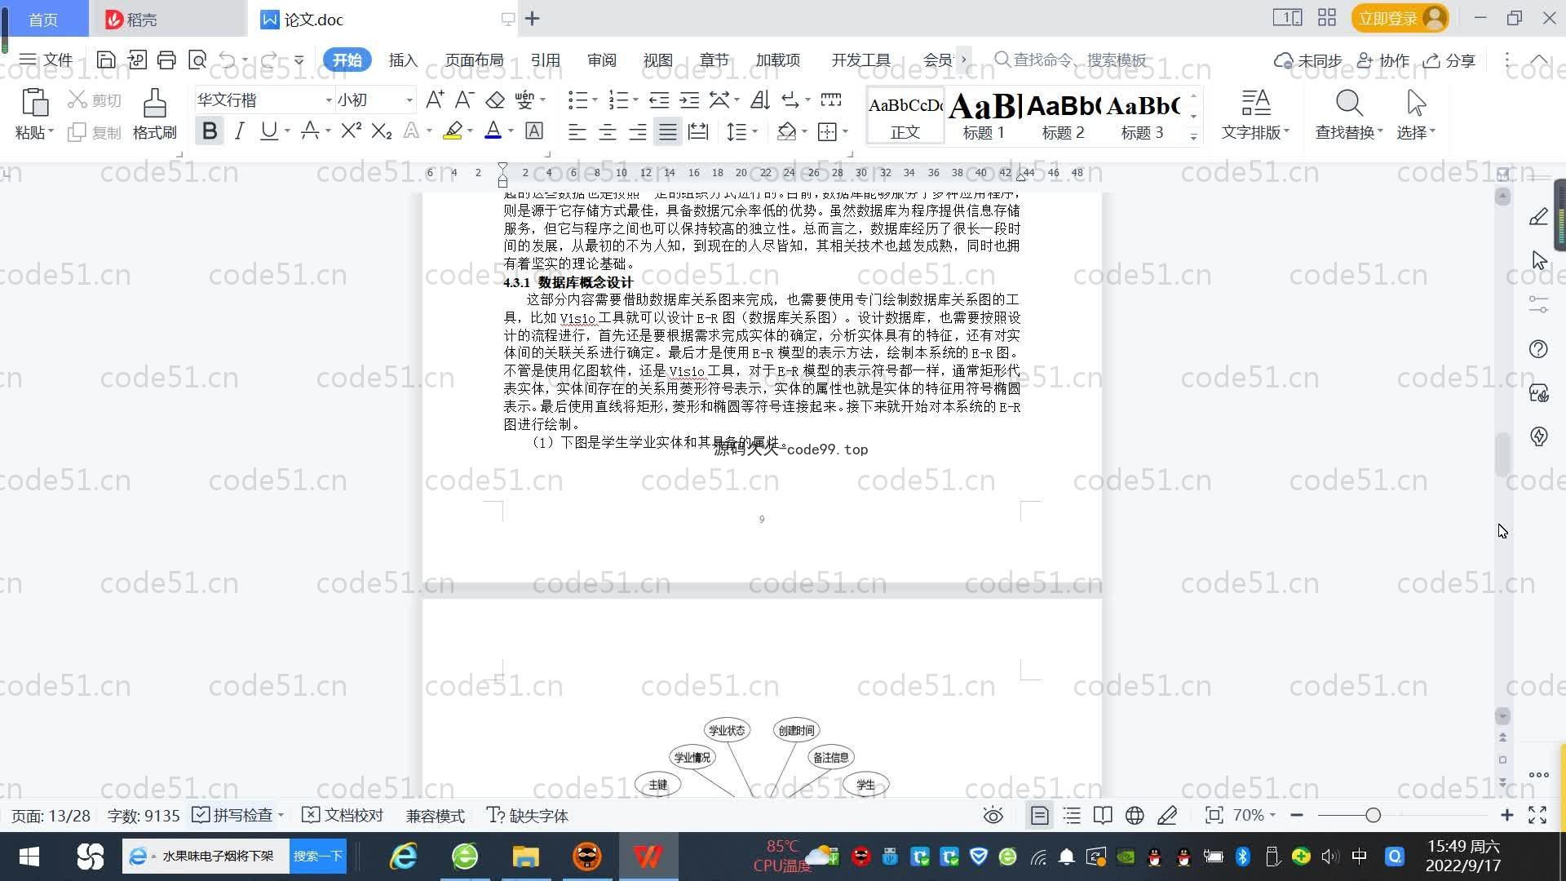The image size is (1566, 881).
Task: Apply Subscript X₂ formatting
Action: 381,131
